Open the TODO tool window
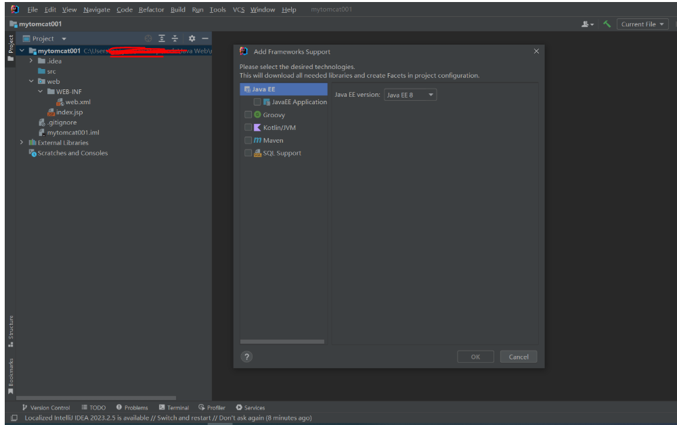This screenshot has height=425, width=677. tap(93, 407)
